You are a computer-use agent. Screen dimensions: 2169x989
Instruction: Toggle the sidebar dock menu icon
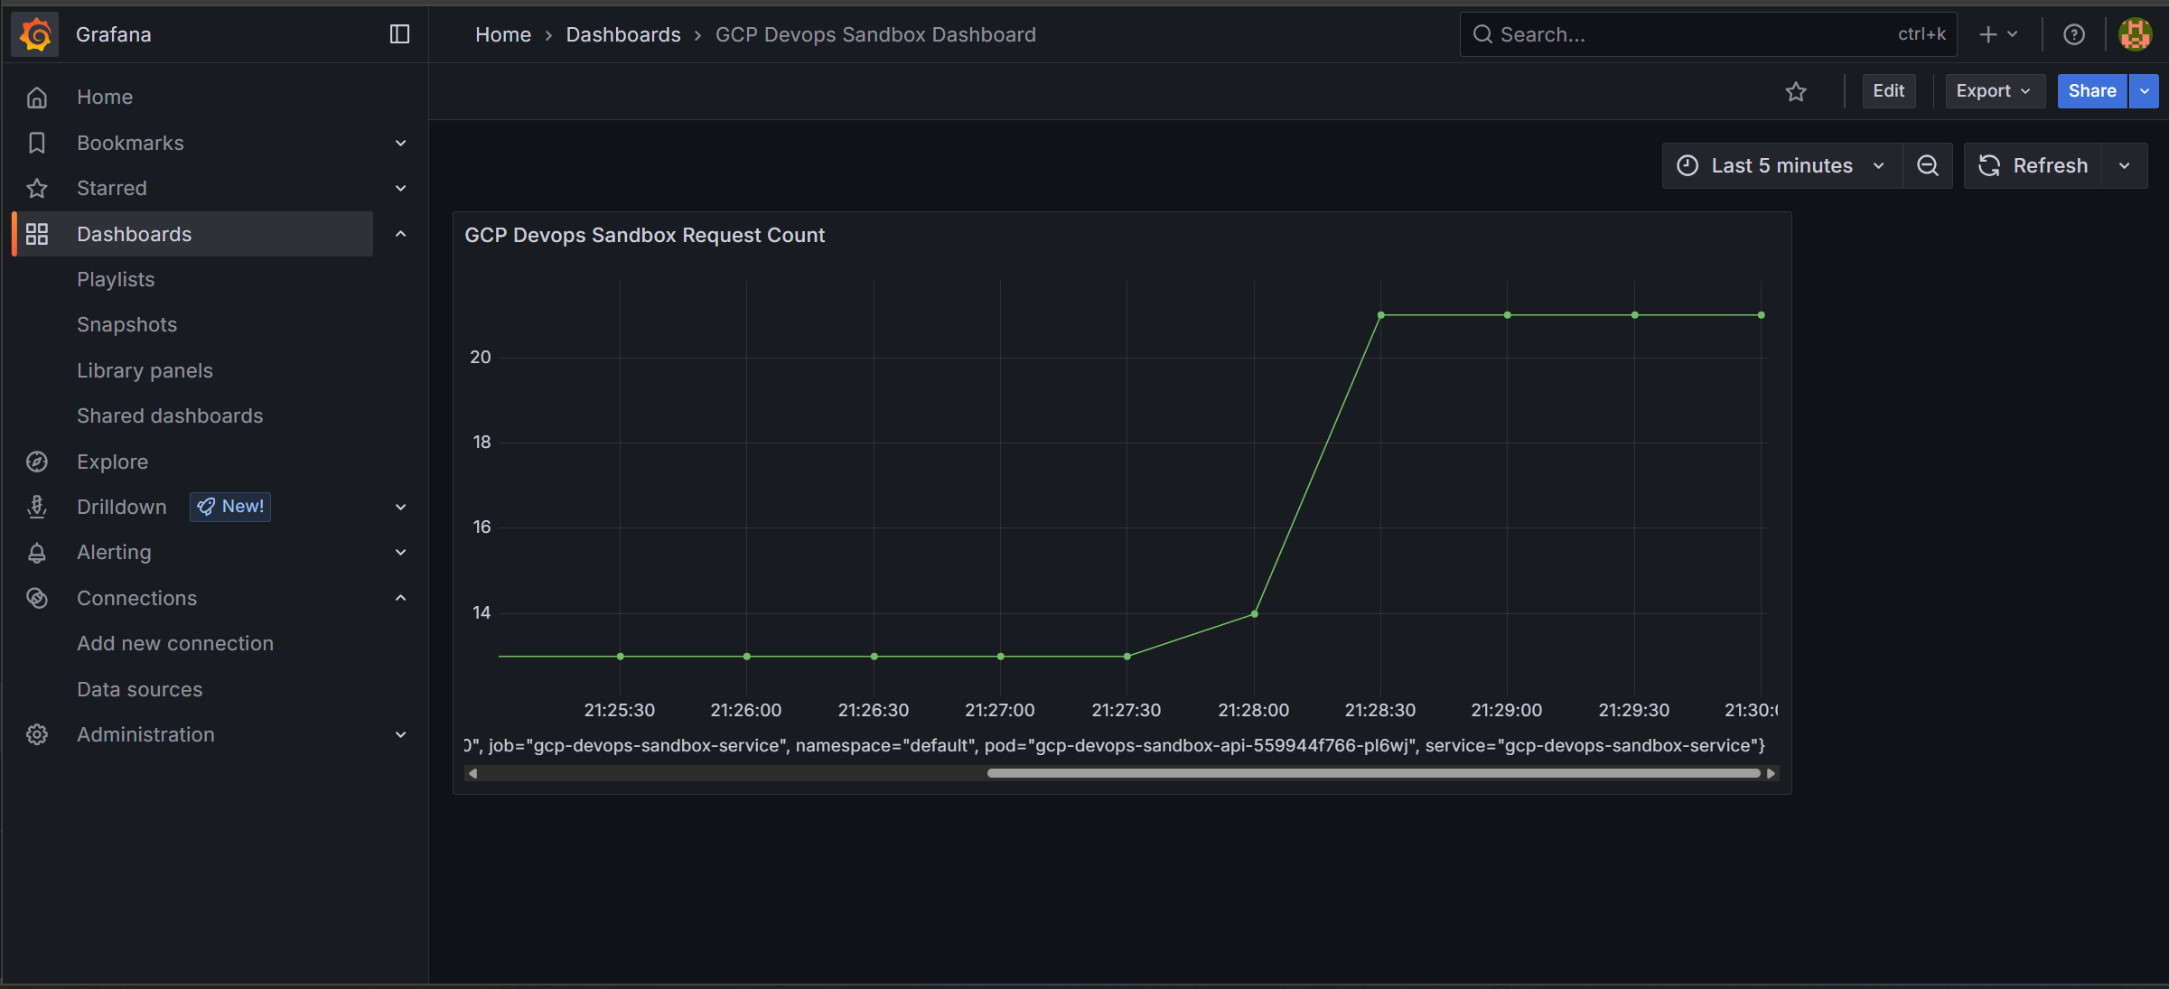coord(399,34)
